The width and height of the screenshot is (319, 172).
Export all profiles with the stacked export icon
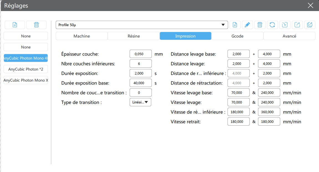click(310, 25)
